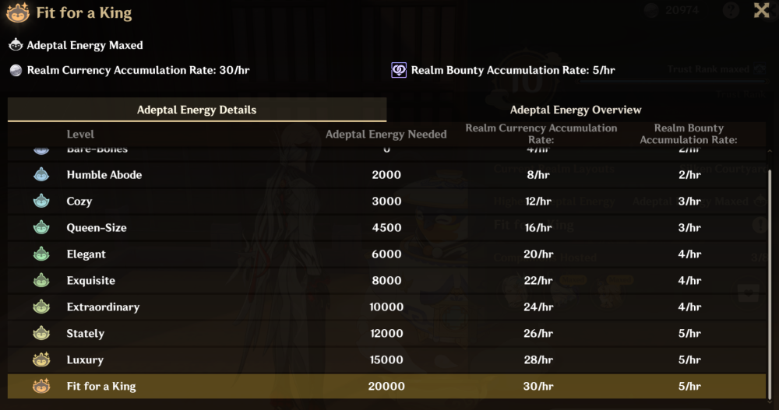Click the Realm Currency coin icon
779x410 pixels.
click(16, 70)
